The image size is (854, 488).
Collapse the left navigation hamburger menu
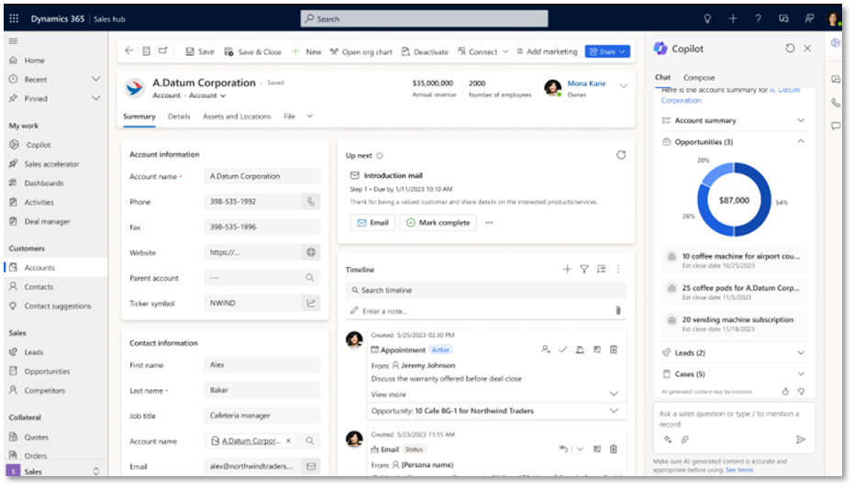tap(13, 41)
